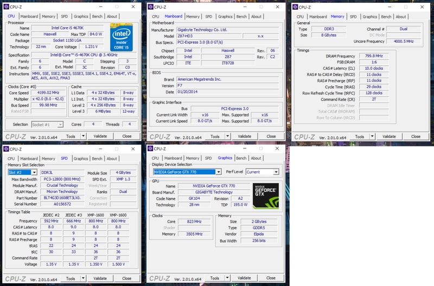
Task: Click the Crucial Technology module manufacturer field
Action: 62,185
